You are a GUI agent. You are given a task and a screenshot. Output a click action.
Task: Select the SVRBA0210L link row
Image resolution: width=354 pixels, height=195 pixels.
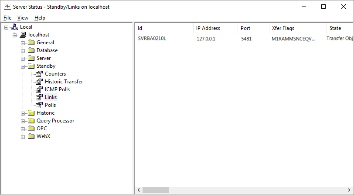[x=244, y=39]
